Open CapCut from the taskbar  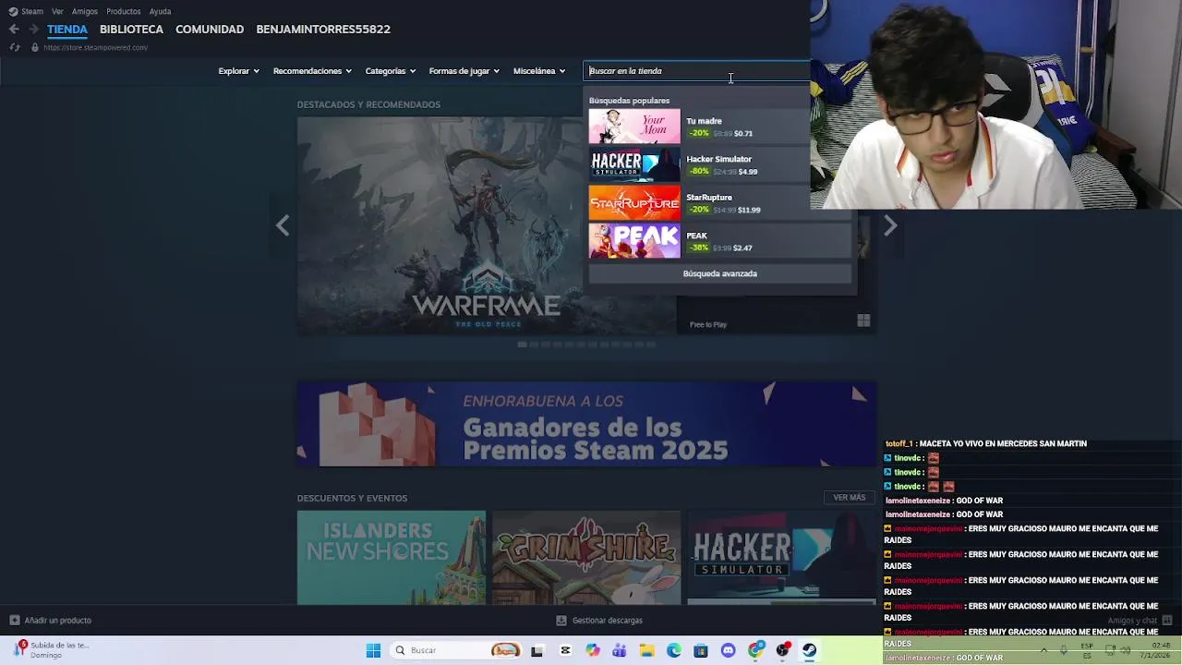coord(565,650)
